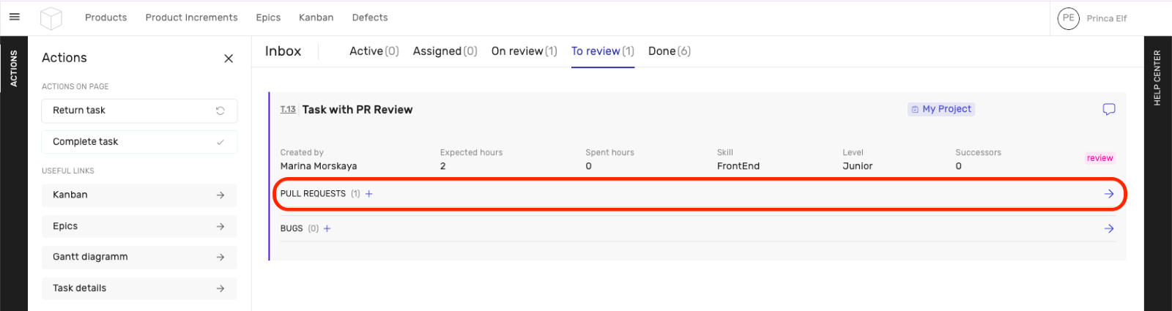The height and width of the screenshot is (311, 1172).
Task: Open the hamburger menu icon
Action: [14, 17]
